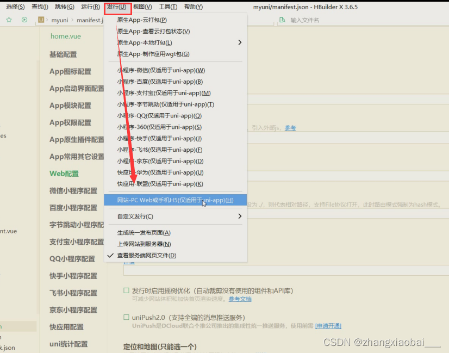The width and height of the screenshot is (449, 353).
Task: Open 微信小程序配置 section
Action: [x=73, y=191]
